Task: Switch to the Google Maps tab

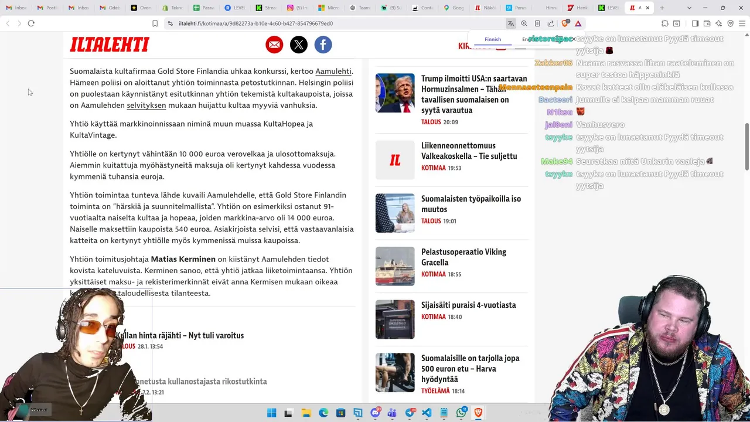Action: [454, 8]
